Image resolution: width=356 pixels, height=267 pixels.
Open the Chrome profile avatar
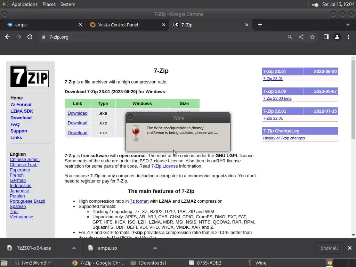[337, 37]
